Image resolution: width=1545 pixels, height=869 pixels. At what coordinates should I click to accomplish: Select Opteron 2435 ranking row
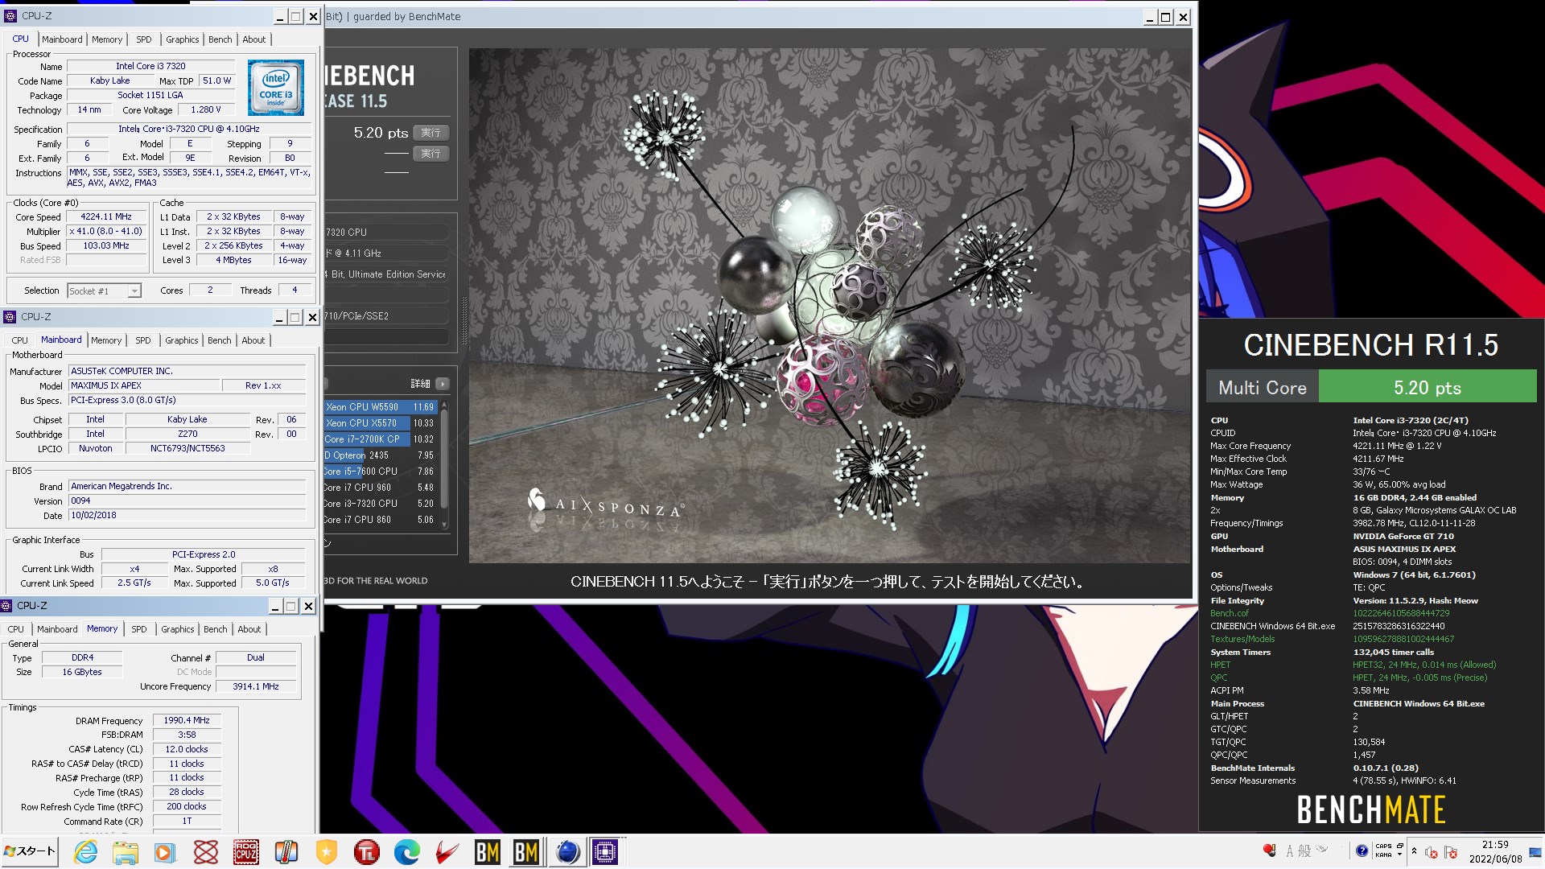click(380, 455)
